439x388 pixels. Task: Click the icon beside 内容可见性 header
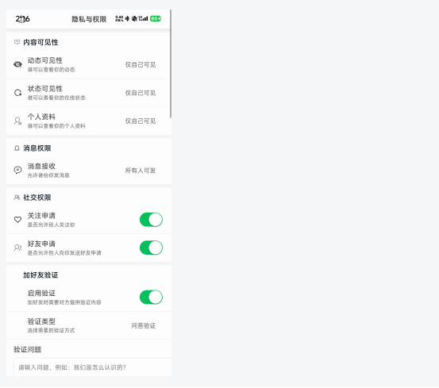point(17,42)
